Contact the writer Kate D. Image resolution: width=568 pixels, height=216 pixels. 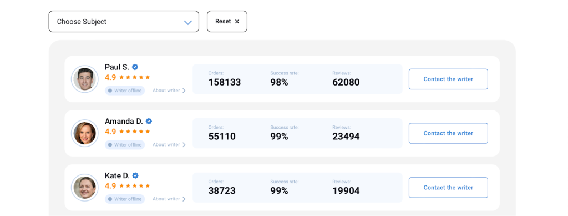point(448,188)
